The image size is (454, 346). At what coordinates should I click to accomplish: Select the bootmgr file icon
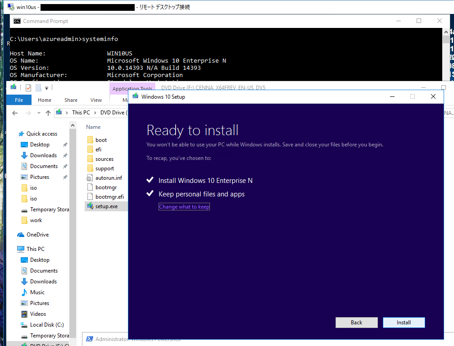(90, 187)
